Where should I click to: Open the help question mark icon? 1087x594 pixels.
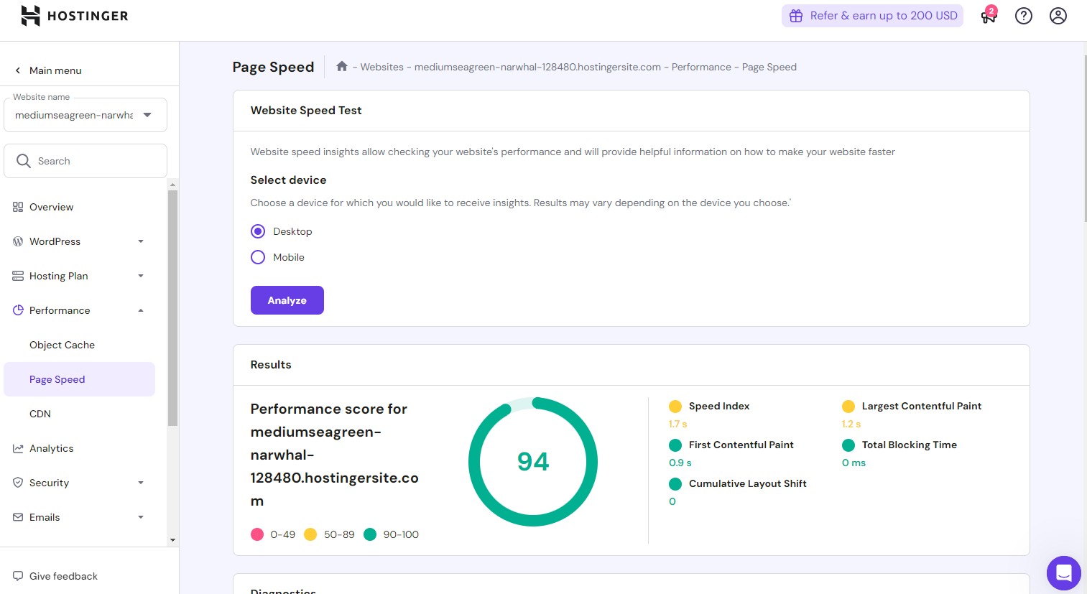[1024, 16]
